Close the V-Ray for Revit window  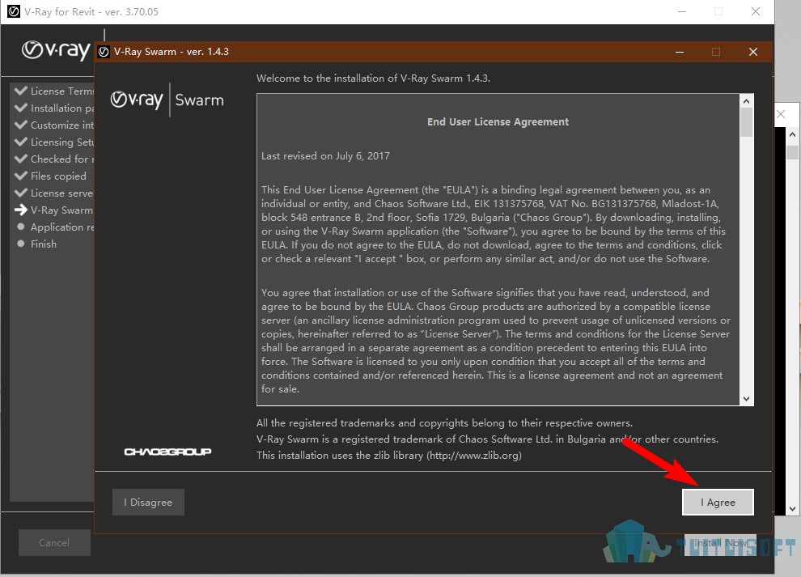coord(756,11)
